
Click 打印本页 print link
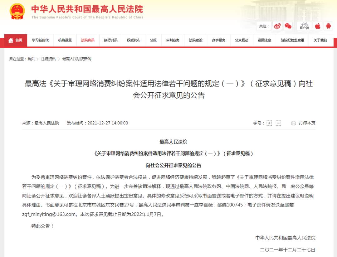[x=307, y=123]
